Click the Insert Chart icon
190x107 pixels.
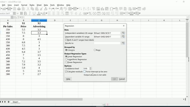[x=102, y=9]
